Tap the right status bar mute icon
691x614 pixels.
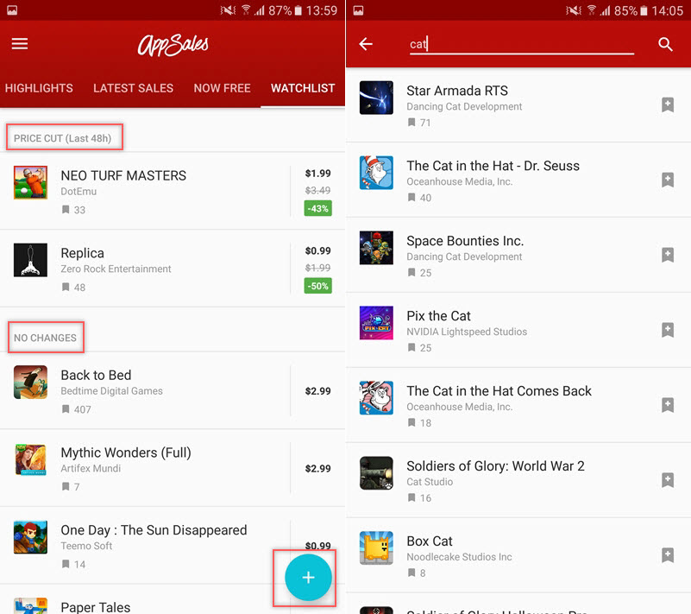574,10
